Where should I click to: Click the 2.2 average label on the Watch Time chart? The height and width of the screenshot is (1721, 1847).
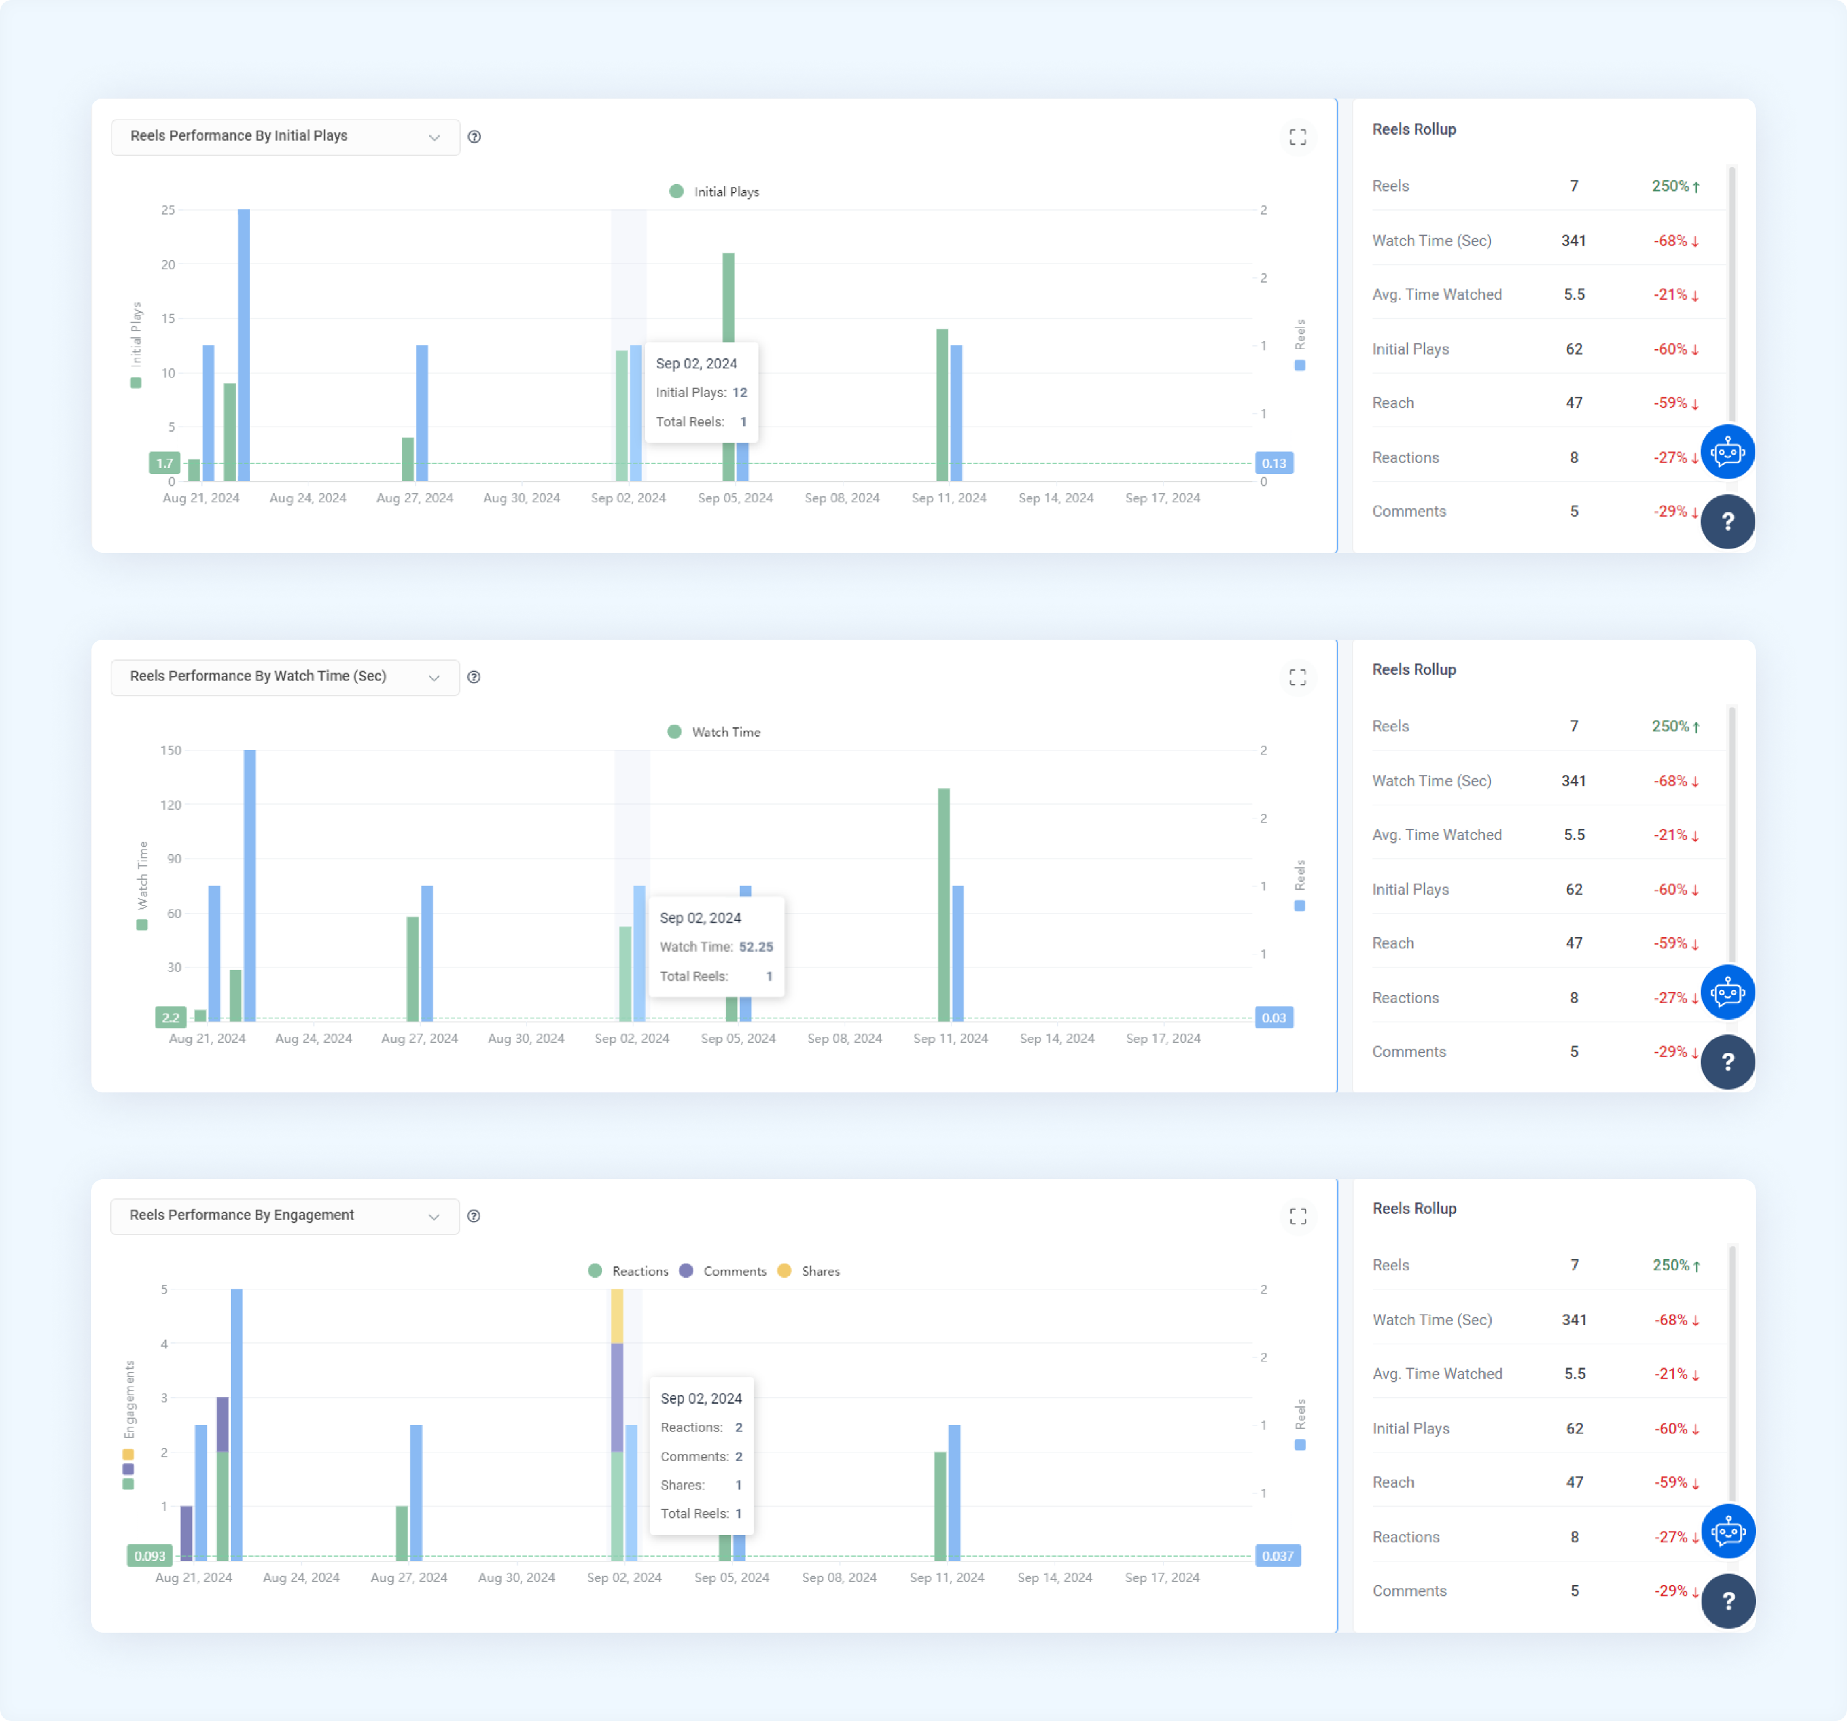(171, 1018)
